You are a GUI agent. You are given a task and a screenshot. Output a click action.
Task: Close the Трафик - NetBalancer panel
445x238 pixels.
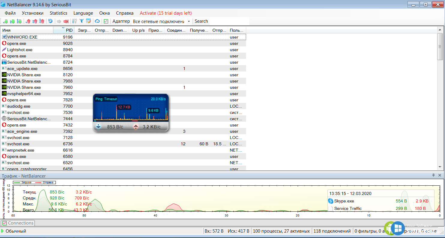click(440, 176)
